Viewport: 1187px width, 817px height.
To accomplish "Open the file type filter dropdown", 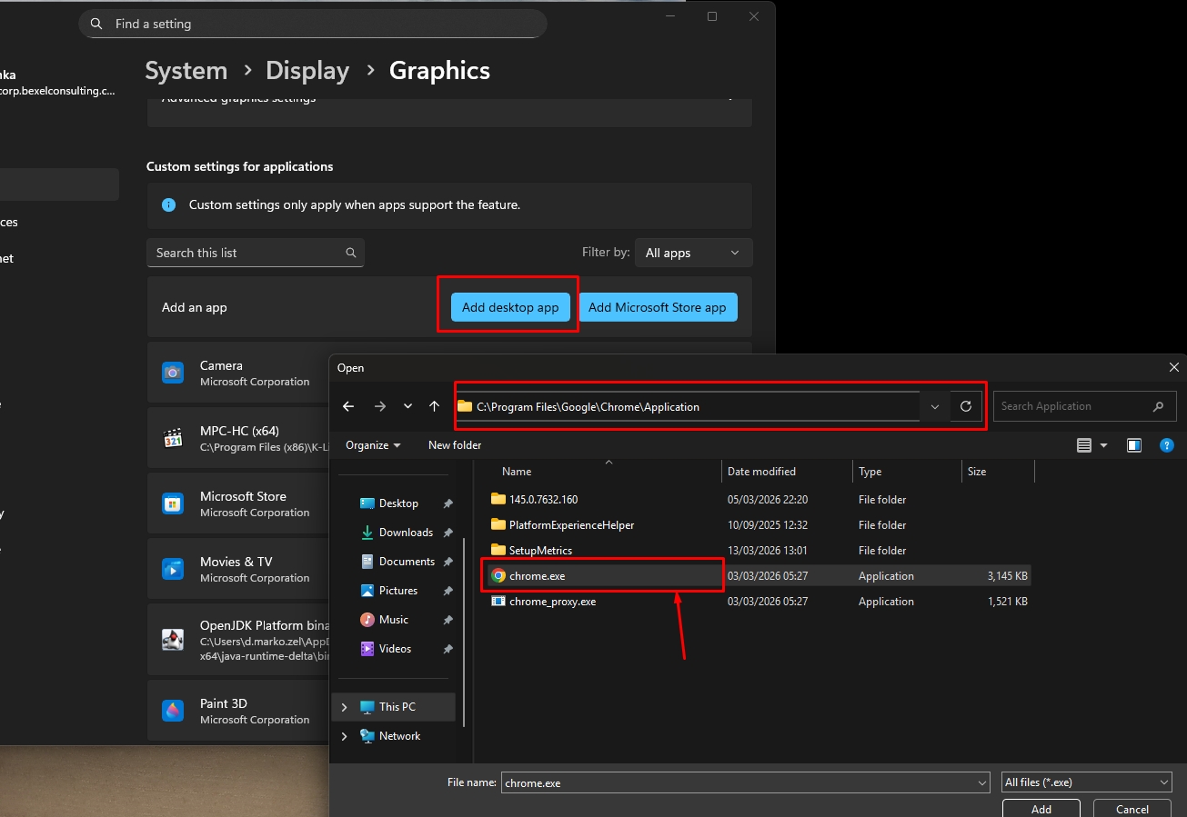I will pos(1086,782).
